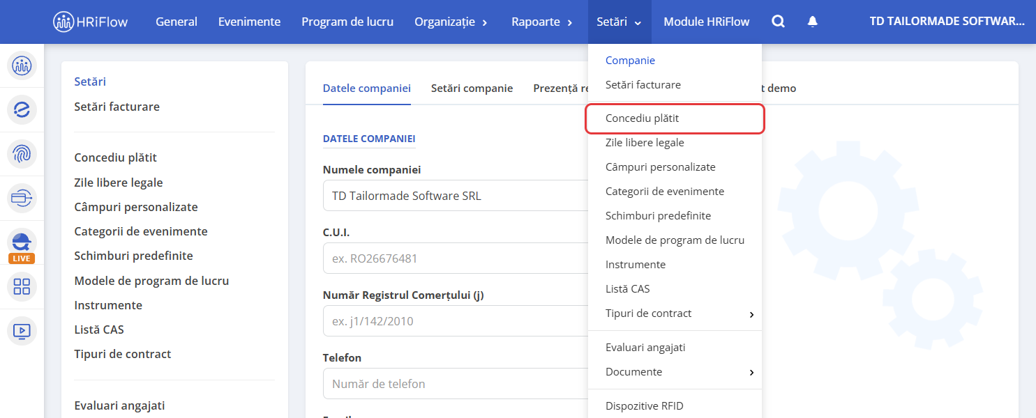
Task: Select Modele de program de lucru in dropdown
Action: (675, 240)
